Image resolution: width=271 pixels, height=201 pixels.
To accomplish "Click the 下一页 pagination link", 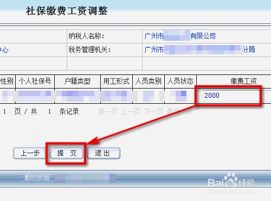I will [x=154, y=111].
